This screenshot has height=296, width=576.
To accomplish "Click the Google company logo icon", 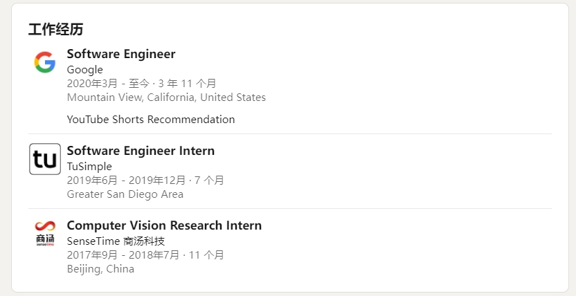I will pyautogui.click(x=45, y=62).
